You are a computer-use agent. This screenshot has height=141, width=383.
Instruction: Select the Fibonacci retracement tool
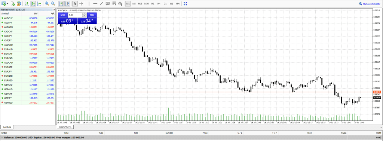point(114,4)
